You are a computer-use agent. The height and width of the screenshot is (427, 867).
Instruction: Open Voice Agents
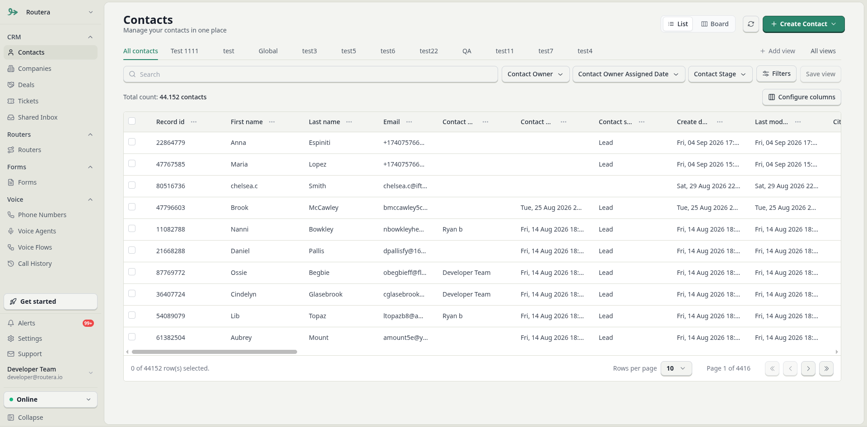pyautogui.click(x=51, y=231)
